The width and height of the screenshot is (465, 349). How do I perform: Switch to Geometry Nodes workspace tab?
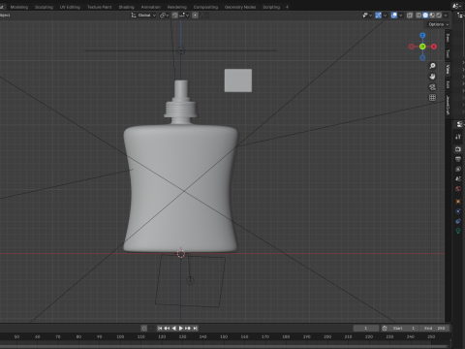[x=240, y=7]
